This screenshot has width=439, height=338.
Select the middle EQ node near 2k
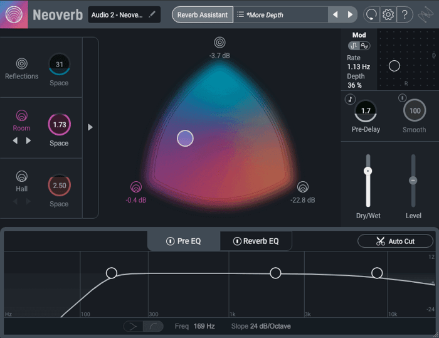pyautogui.click(x=275, y=273)
